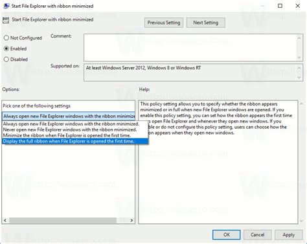The width and height of the screenshot is (307, 244).
Task: Maximize the policy dialog window
Action: pos(280,6)
